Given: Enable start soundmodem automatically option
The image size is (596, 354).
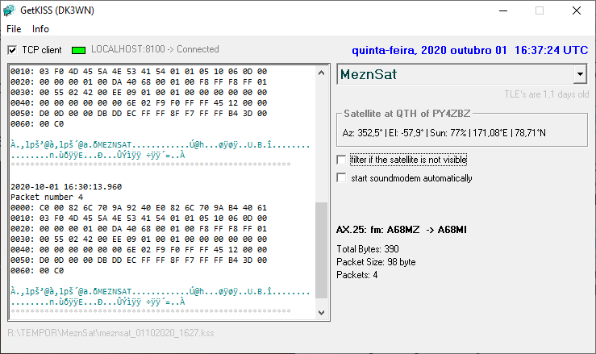Looking at the screenshot, I should pyautogui.click(x=341, y=177).
